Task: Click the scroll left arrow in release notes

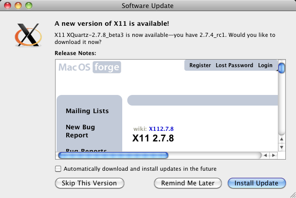Action: [x=265, y=156]
